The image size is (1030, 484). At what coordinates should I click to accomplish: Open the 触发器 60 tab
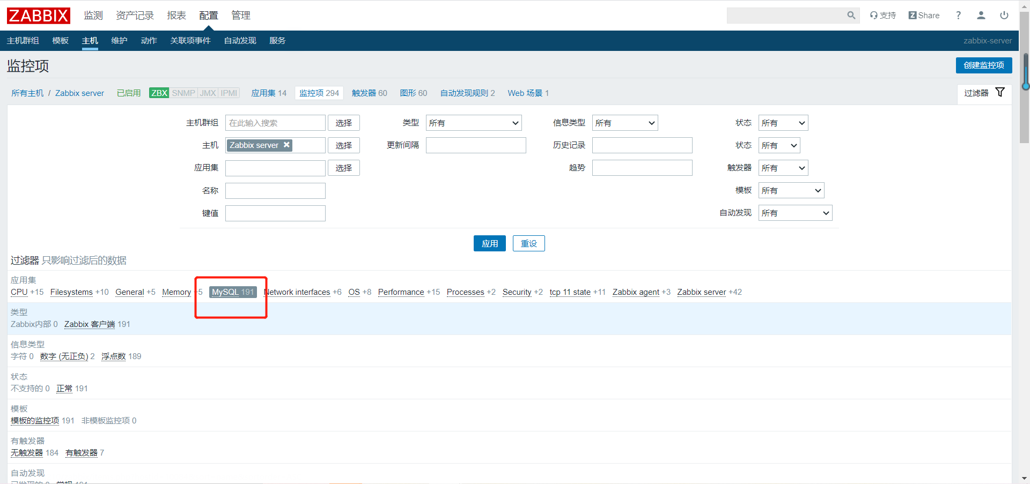tap(369, 93)
